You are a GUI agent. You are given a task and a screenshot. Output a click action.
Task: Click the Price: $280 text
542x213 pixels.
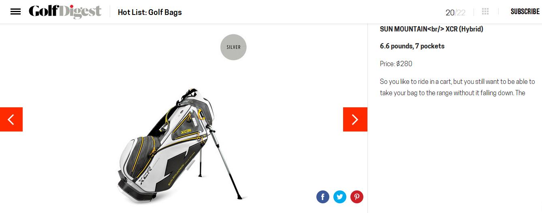tap(396, 64)
